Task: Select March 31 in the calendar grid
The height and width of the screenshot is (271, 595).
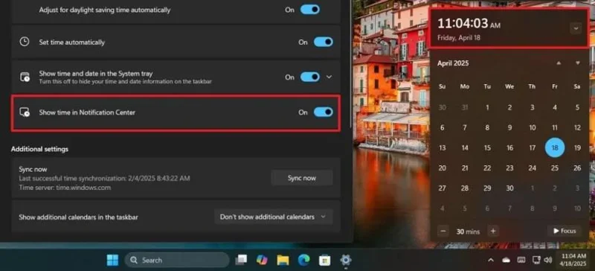Action: click(465, 107)
